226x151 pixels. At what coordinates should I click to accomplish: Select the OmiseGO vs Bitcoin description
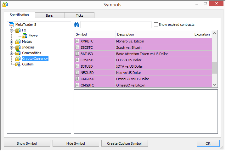point(131,85)
